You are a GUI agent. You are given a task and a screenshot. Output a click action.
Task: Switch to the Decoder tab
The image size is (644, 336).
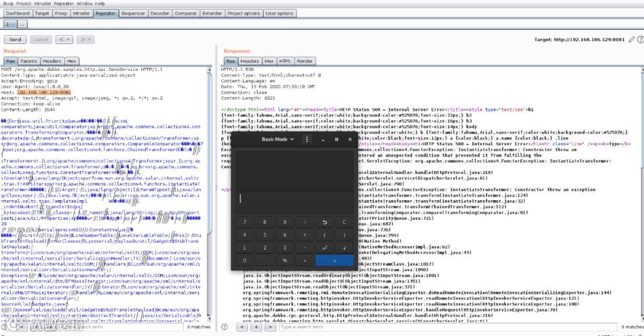click(x=160, y=13)
